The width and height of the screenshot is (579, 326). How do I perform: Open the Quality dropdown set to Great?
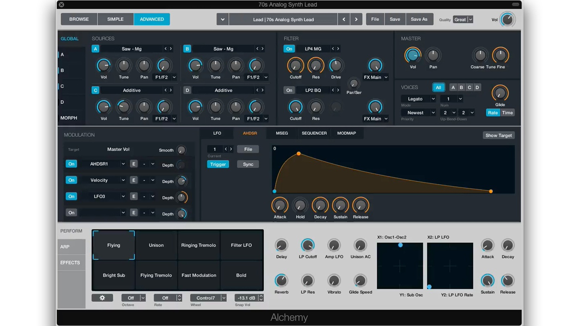point(463,20)
